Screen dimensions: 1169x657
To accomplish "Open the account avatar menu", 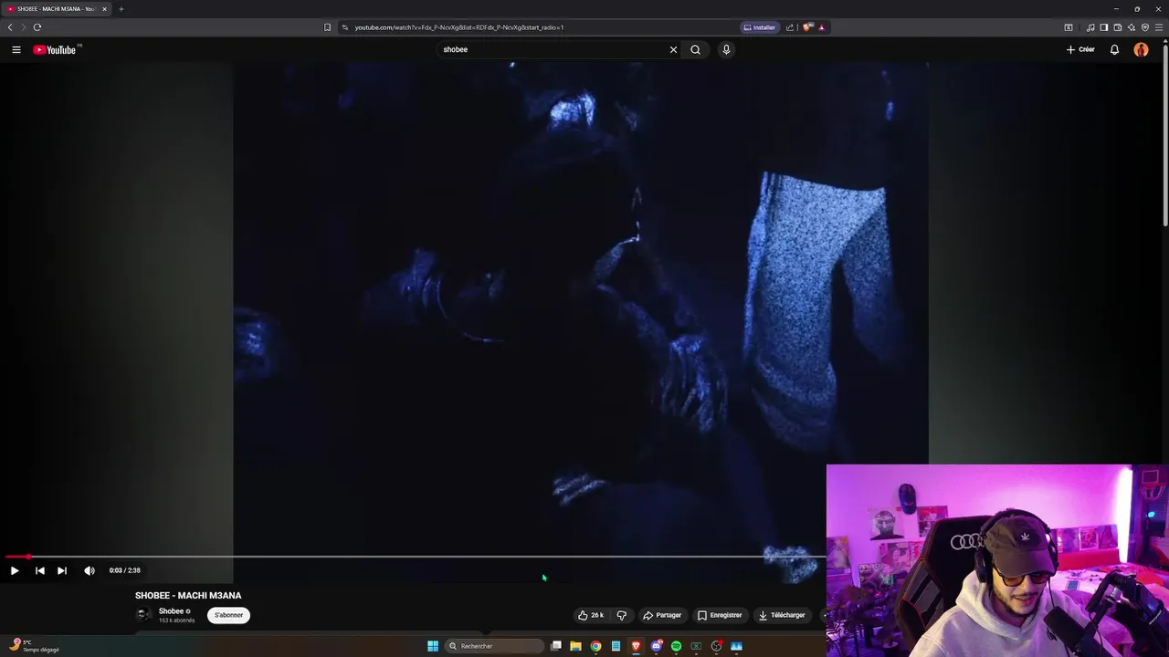I will [x=1141, y=49].
